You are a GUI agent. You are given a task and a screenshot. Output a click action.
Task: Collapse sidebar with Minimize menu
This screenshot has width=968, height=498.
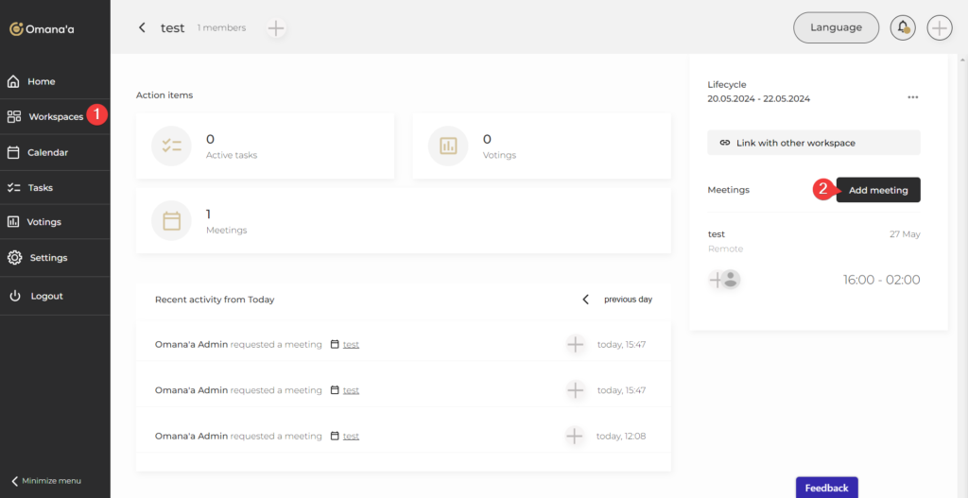pos(45,480)
